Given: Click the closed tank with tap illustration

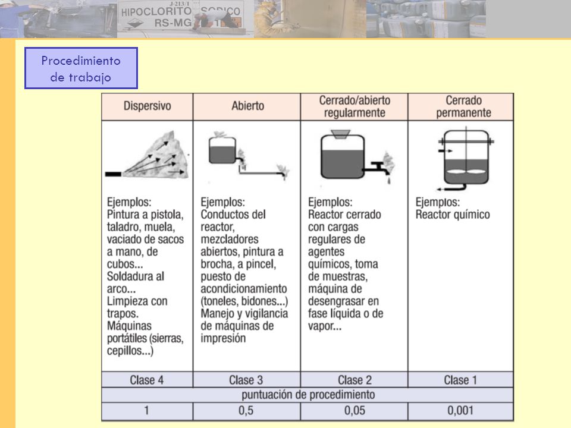Looking at the screenshot, I should 357,156.
